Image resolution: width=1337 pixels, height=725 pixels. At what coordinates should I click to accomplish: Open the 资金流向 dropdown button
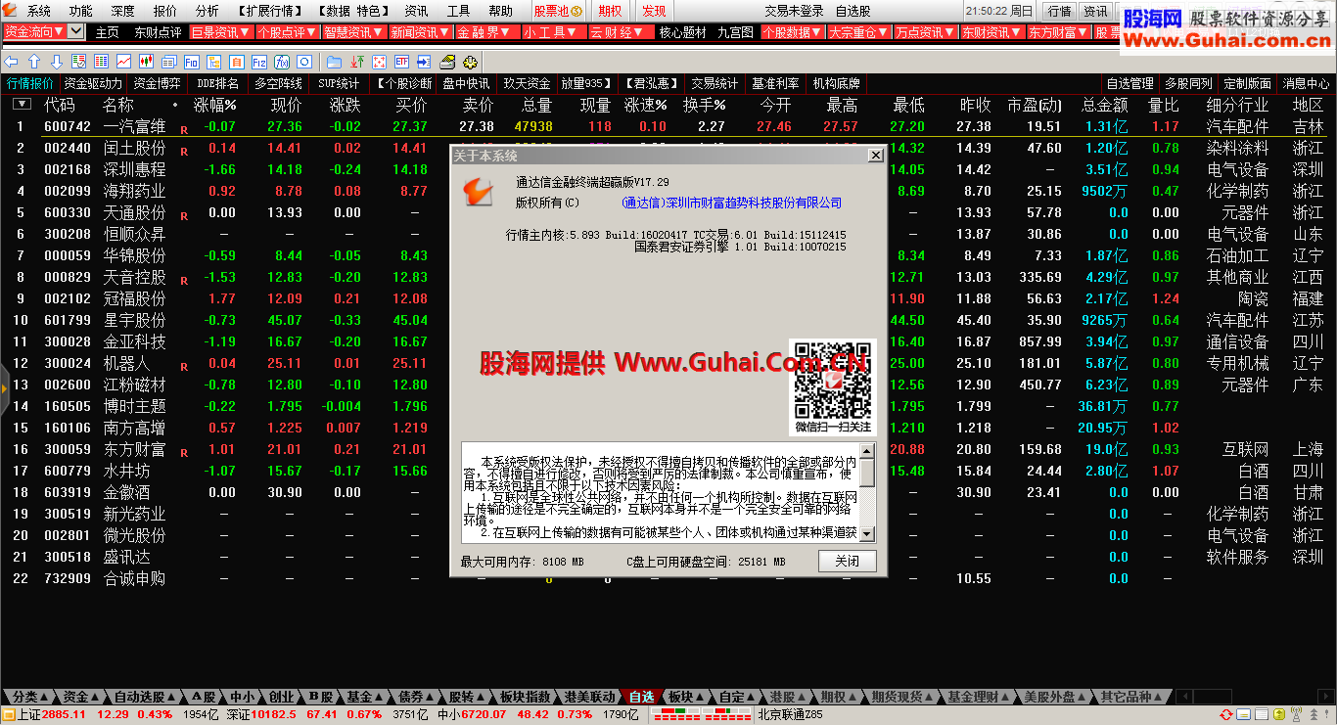point(34,31)
